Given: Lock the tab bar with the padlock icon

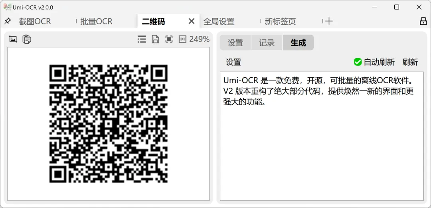Looking at the screenshot, I should (423, 21).
